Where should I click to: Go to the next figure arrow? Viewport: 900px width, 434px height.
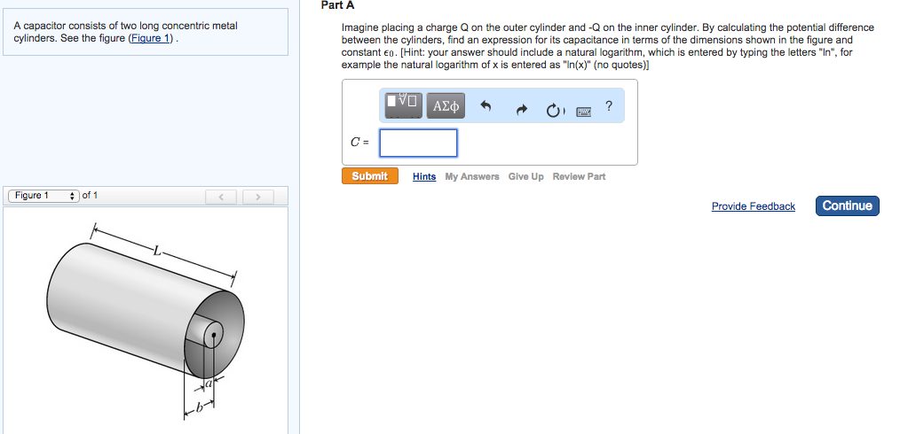point(257,196)
